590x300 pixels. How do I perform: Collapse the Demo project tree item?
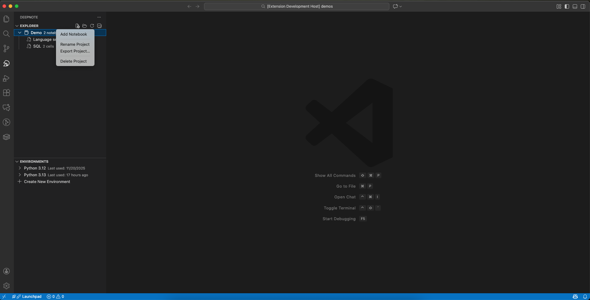(19, 33)
